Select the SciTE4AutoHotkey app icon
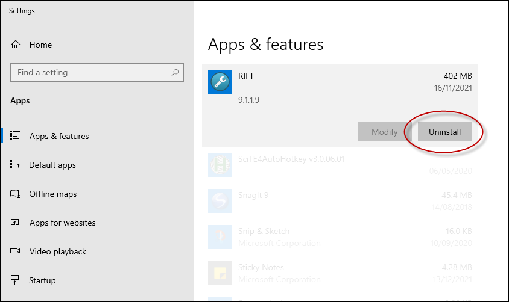Screen dimensions: 509x302 pyautogui.click(x=220, y=165)
